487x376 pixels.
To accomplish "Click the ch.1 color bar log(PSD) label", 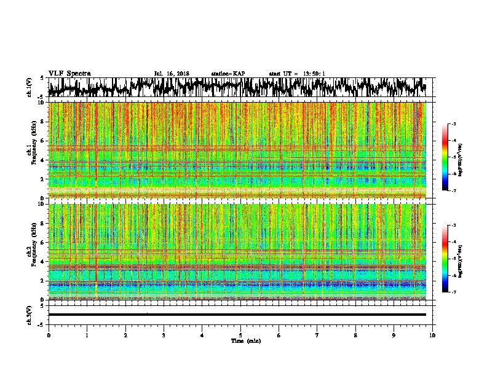I will 461,160.
